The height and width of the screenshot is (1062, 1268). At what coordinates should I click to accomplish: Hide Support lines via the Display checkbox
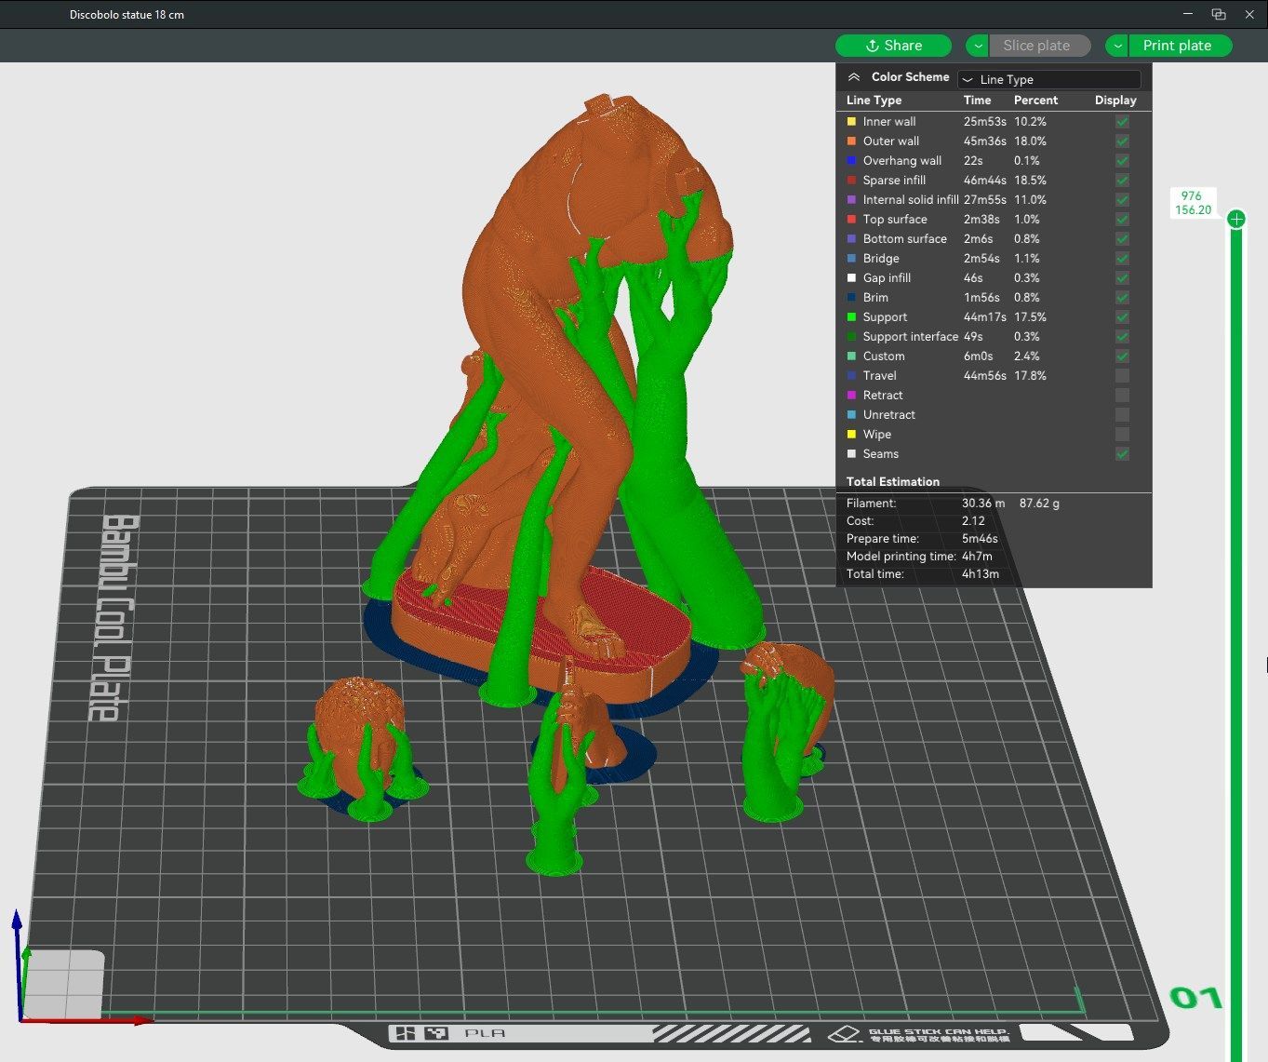coord(1122,317)
